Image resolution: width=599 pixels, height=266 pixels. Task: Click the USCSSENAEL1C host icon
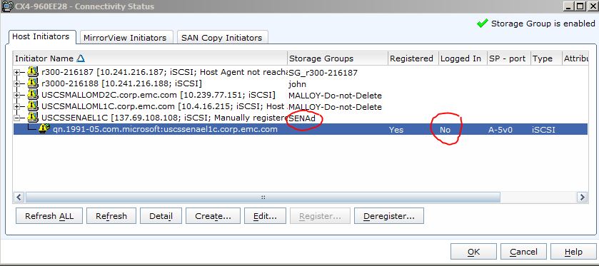click(x=34, y=117)
